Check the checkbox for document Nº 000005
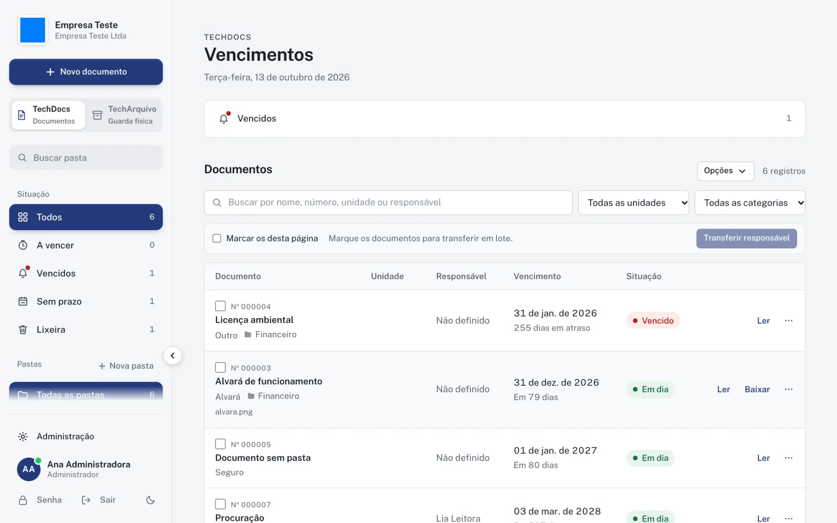Screen dimensions: 837x523 pos(220,444)
